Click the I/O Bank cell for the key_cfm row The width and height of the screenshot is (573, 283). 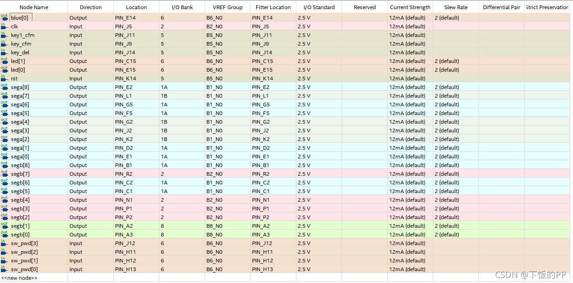[182, 44]
